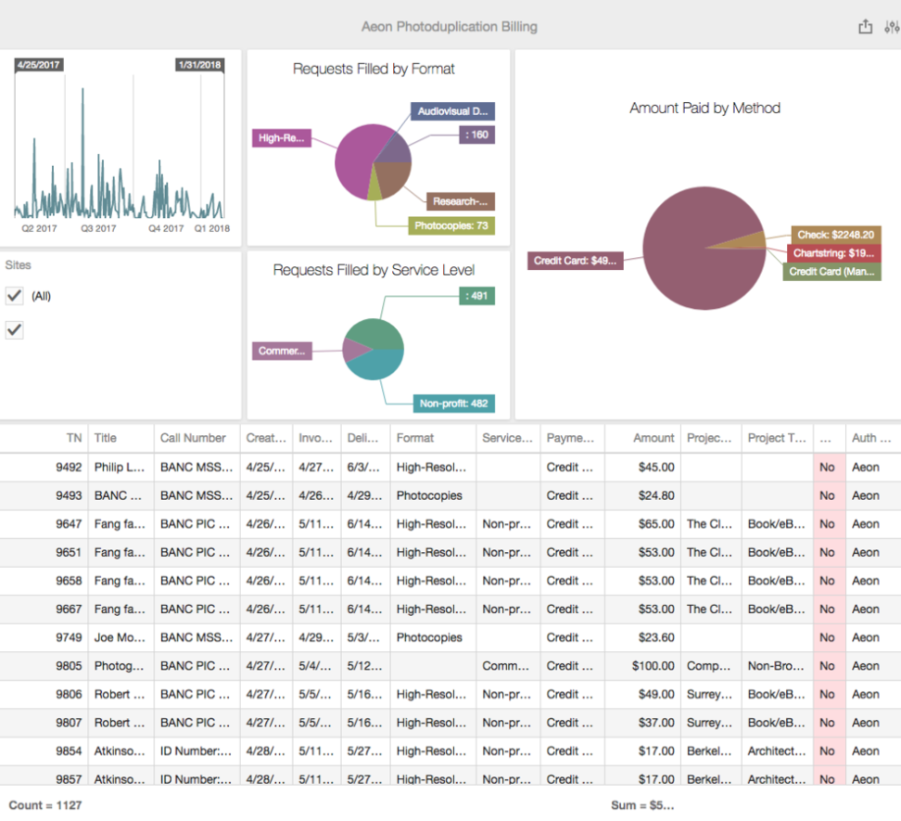
Task: Select the Photocopies: 73 pie label
Action: [450, 225]
